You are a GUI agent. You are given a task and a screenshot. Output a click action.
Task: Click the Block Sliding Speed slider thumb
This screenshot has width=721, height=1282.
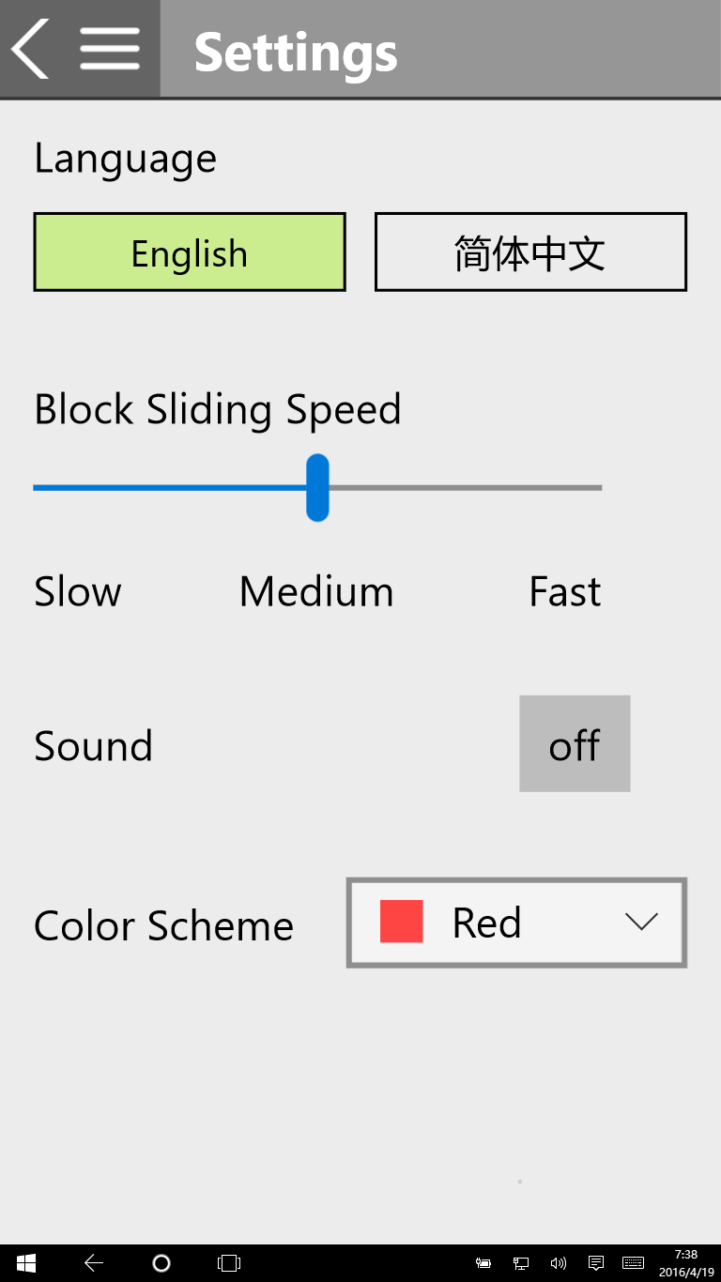(x=318, y=487)
